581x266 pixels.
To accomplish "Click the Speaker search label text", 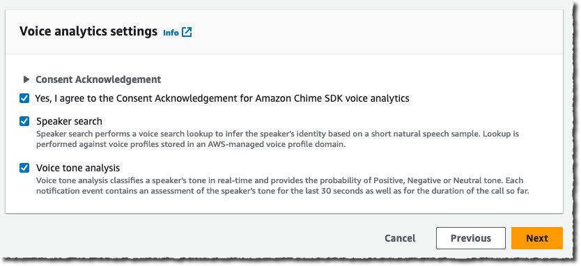I will (x=69, y=121).
